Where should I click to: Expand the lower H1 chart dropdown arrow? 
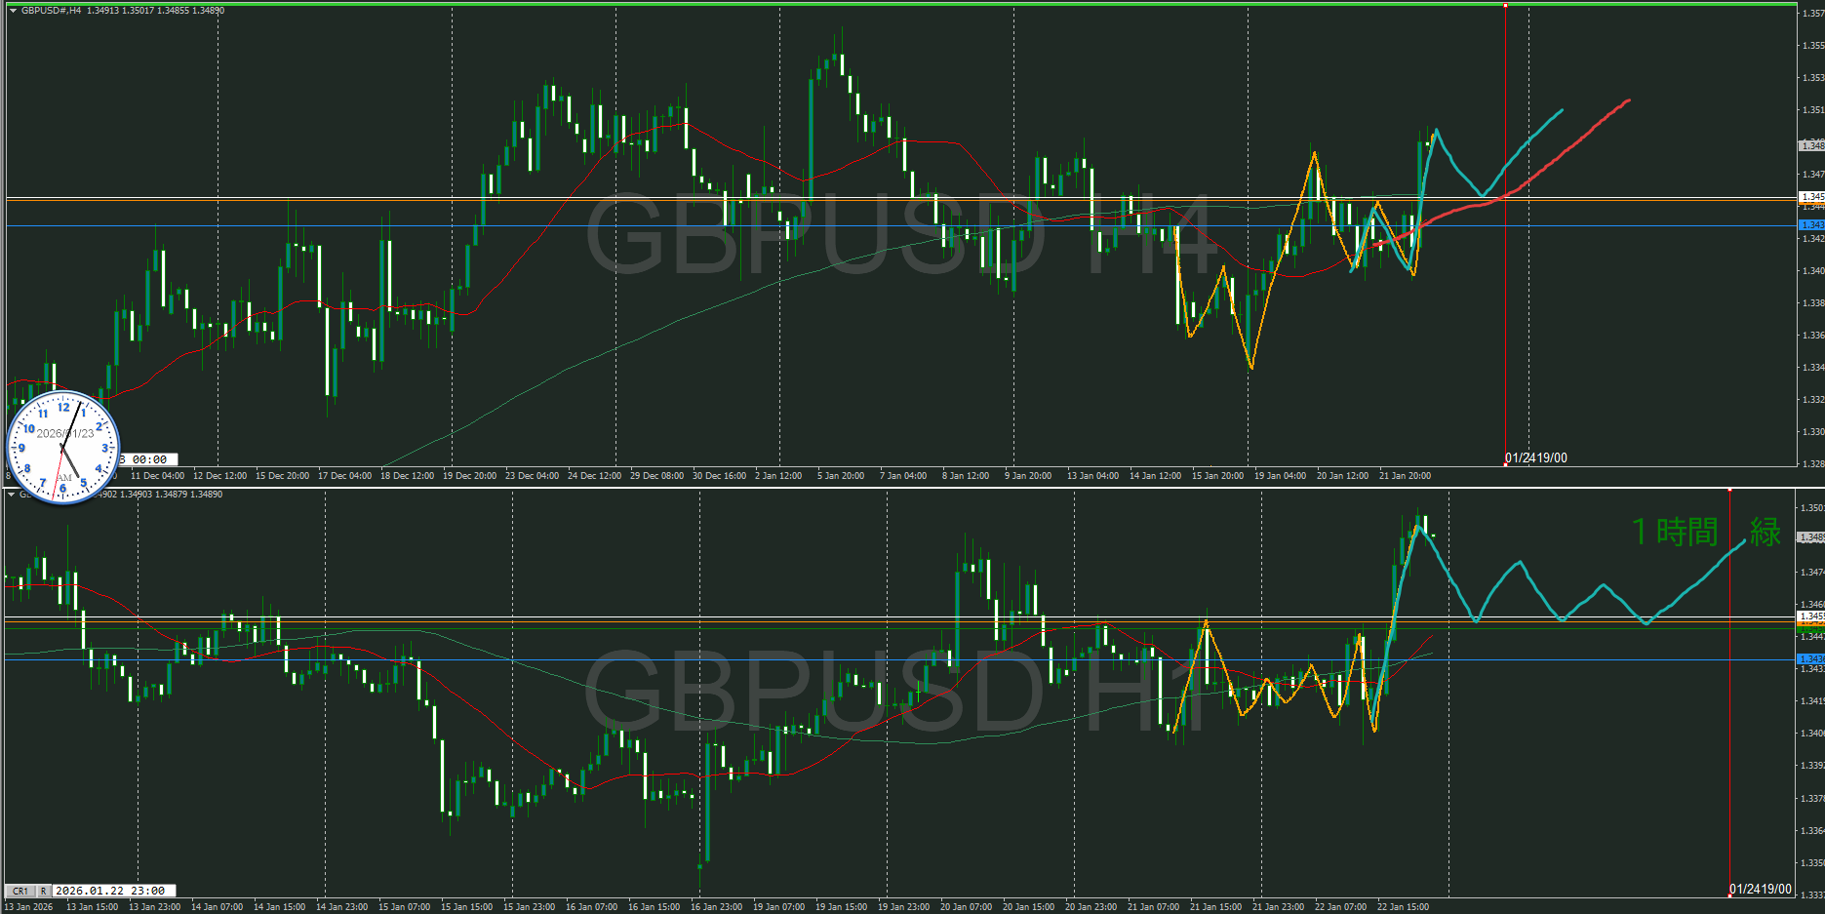pos(13,495)
